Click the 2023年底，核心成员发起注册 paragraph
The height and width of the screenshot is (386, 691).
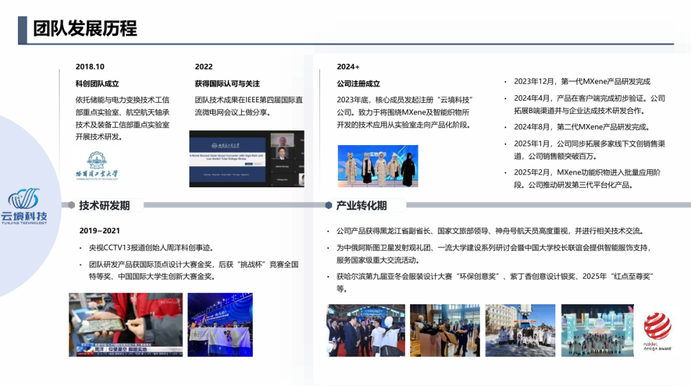click(405, 112)
